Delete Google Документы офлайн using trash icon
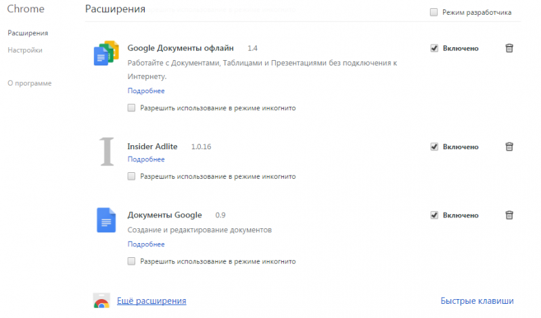This screenshot has width=541, height=318. click(509, 48)
